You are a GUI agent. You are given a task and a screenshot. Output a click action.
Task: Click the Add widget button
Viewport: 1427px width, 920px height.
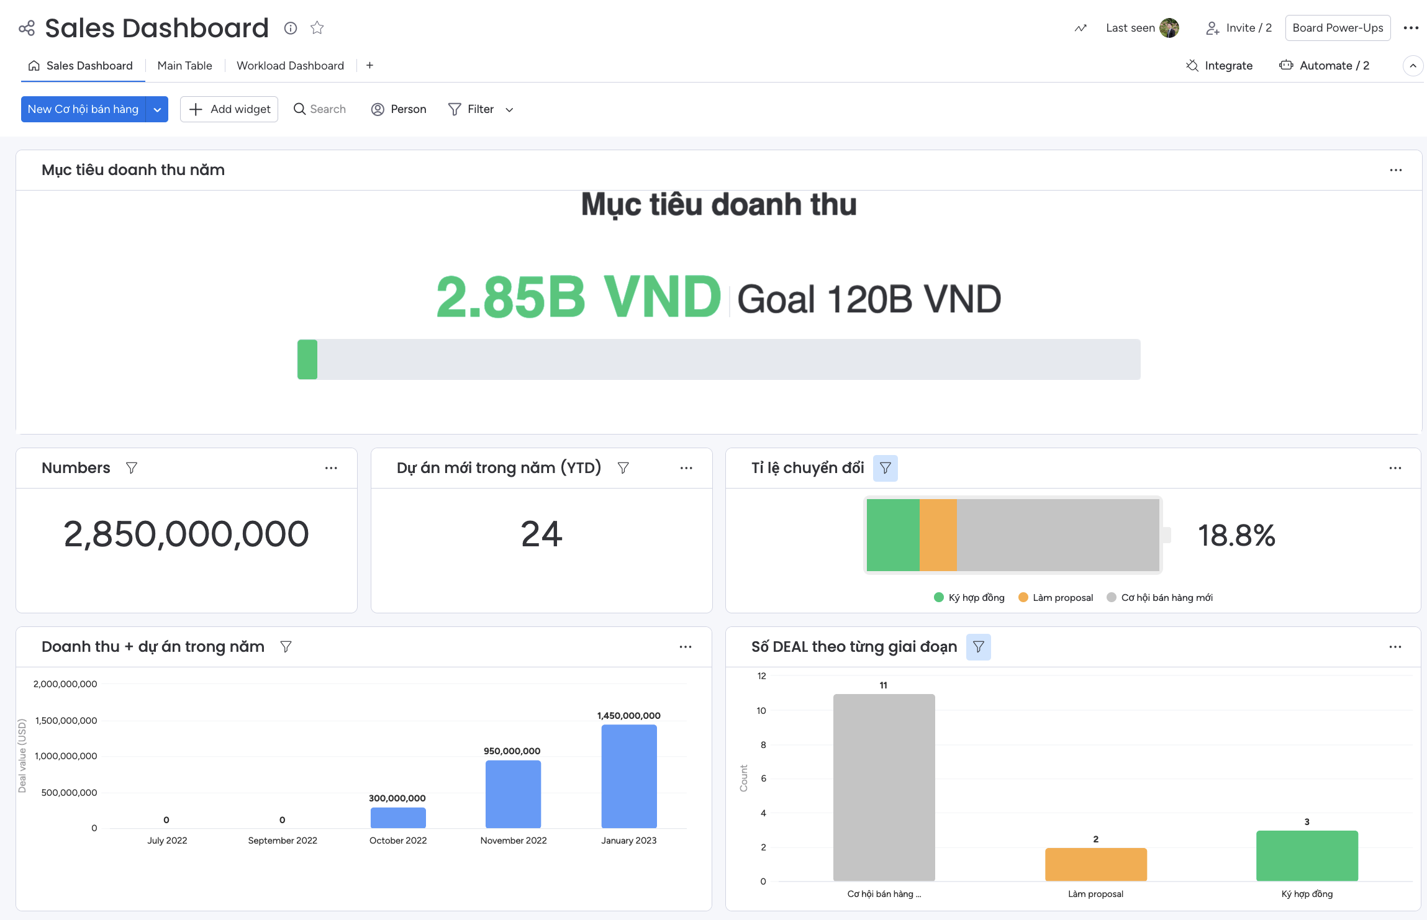tap(229, 109)
